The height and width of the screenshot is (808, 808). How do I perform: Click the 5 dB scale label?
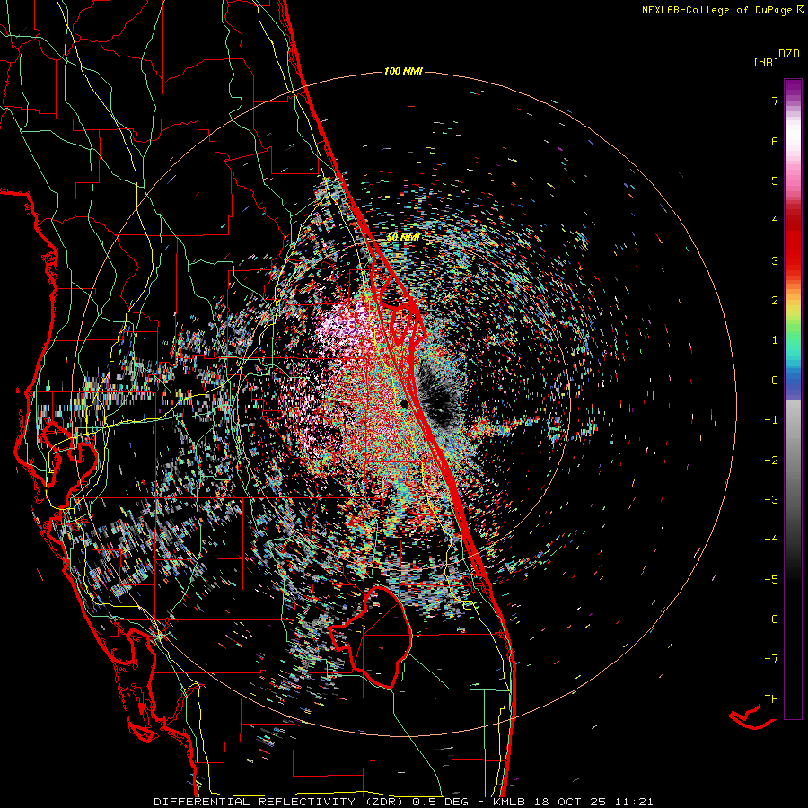[x=775, y=180]
